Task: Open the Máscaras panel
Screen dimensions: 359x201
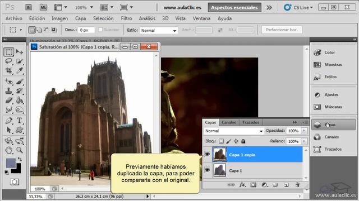Action: click(x=333, y=107)
